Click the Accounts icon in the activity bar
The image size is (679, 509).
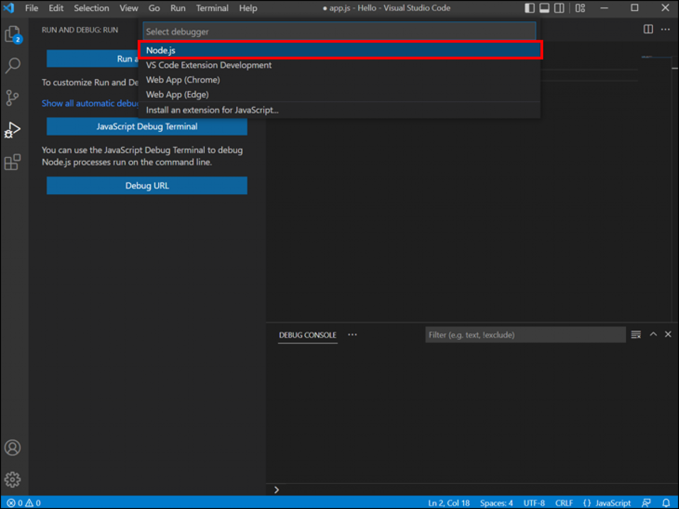coord(12,447)
